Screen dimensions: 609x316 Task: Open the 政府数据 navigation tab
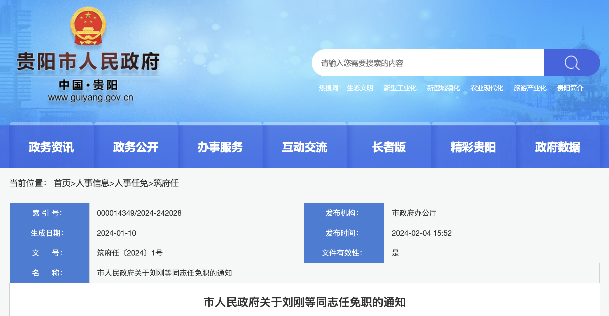[558, 147]
